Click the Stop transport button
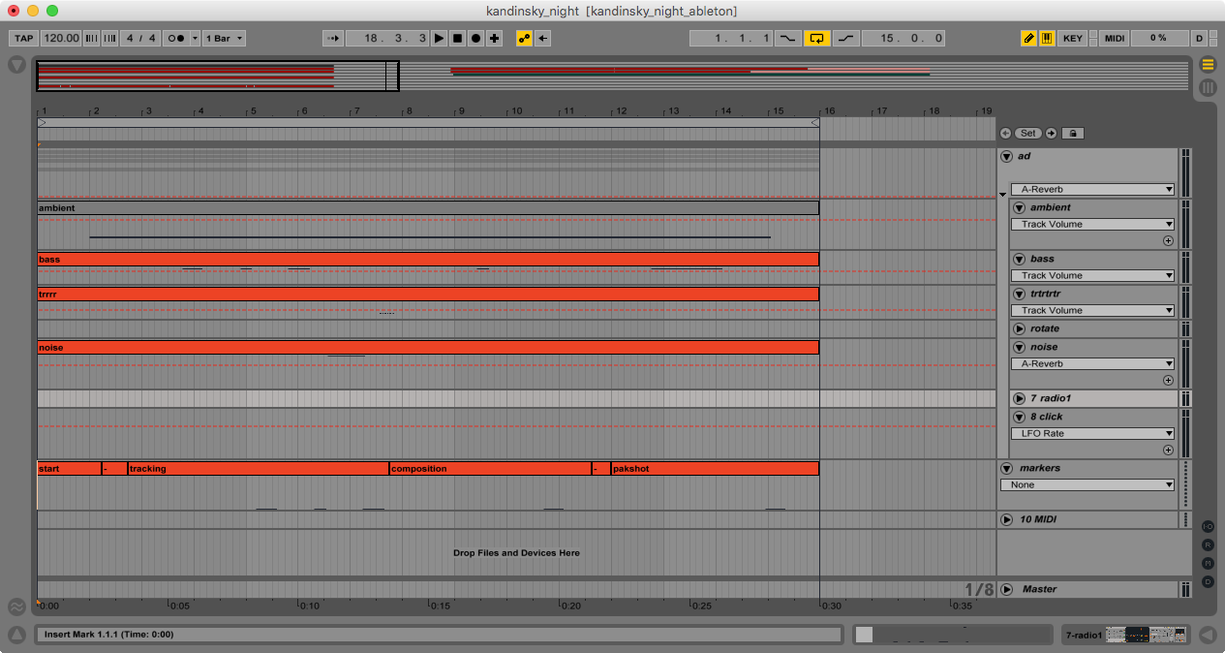The height and width of the screenshot is (653, 1225). [457, 38]
